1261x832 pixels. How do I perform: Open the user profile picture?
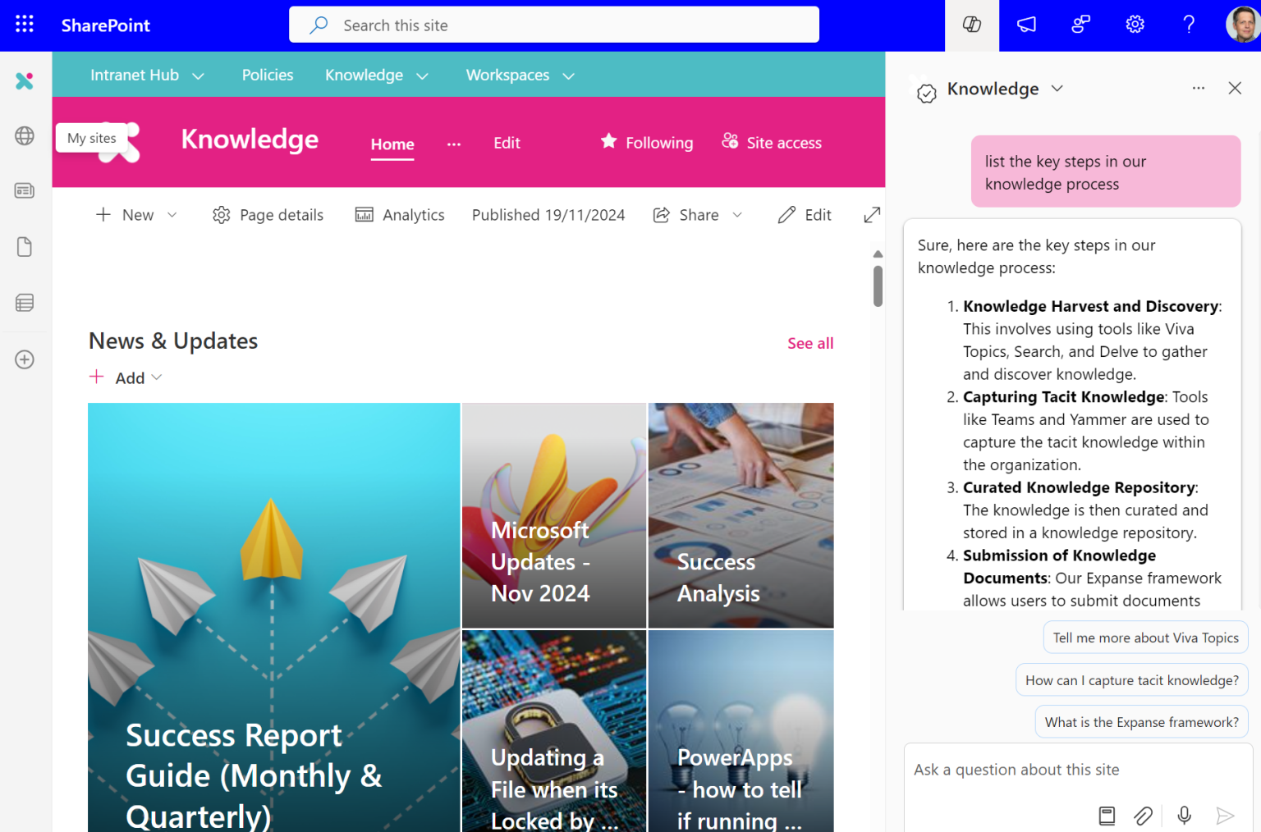1243,25
